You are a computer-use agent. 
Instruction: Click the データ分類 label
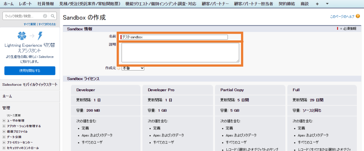point(14,137)
